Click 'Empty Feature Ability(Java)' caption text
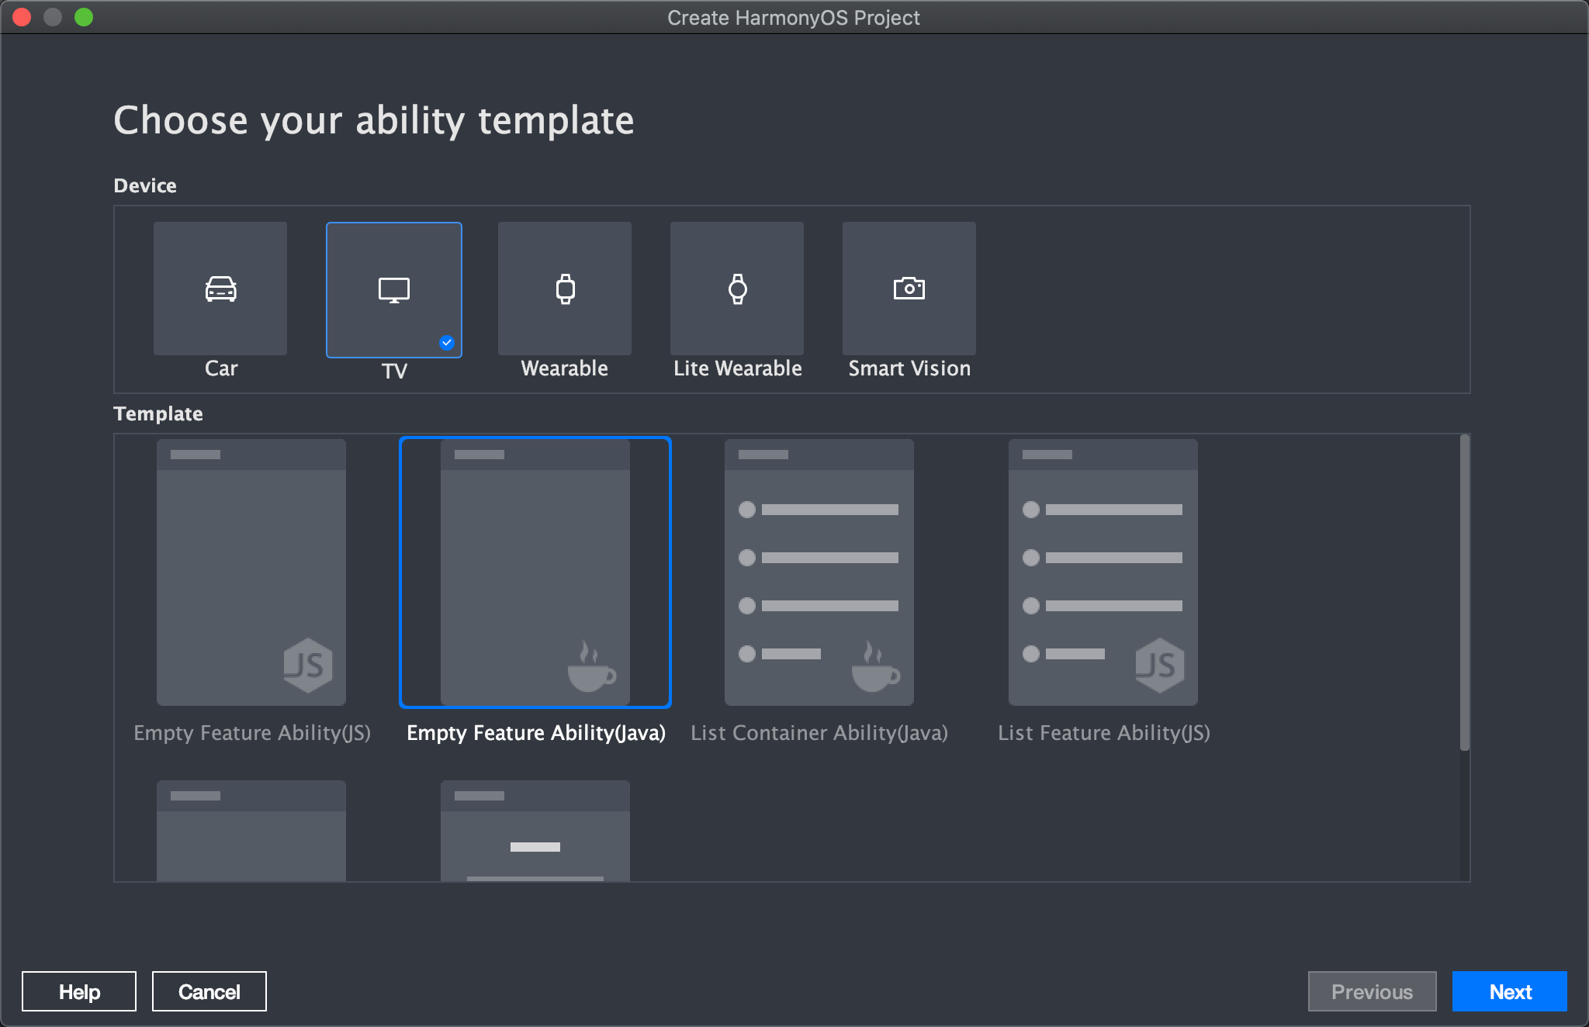1589x1027 pixels. 536,733
